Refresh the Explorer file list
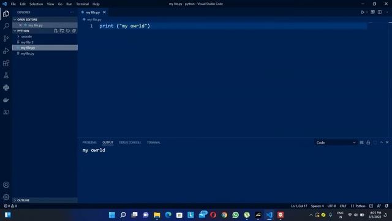This screenshot has width=392, height=221. click(x=68, y=31)
